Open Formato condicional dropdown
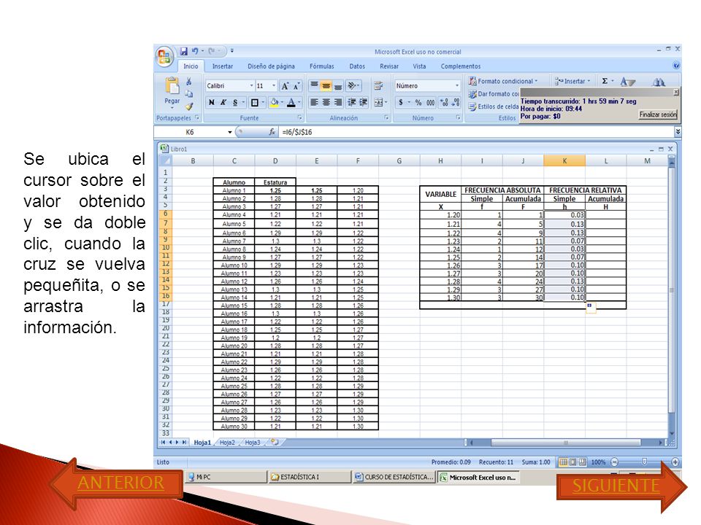 503,81
